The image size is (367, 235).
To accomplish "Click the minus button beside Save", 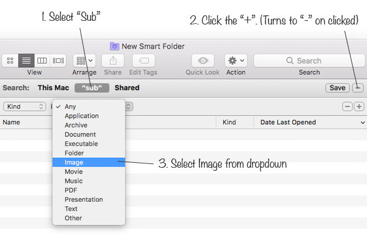I will click(358, 88).
